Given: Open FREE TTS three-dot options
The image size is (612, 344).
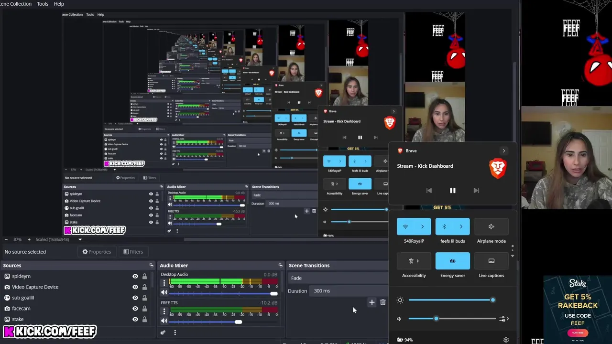Looking at the screenshot, I should pyautogui.click(x=164, y=311).
